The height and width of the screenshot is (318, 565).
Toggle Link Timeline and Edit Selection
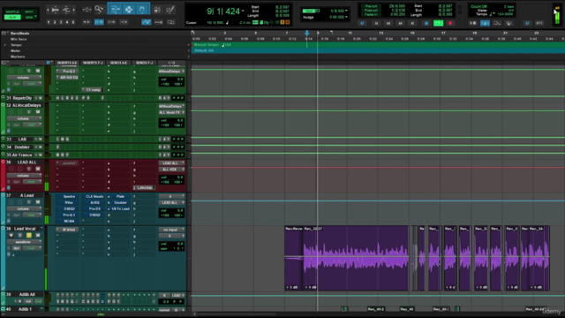point(99,22)
